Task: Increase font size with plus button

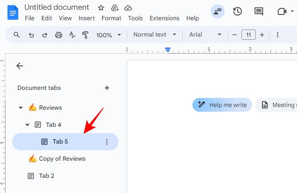Action: click(x=262, y=35)
